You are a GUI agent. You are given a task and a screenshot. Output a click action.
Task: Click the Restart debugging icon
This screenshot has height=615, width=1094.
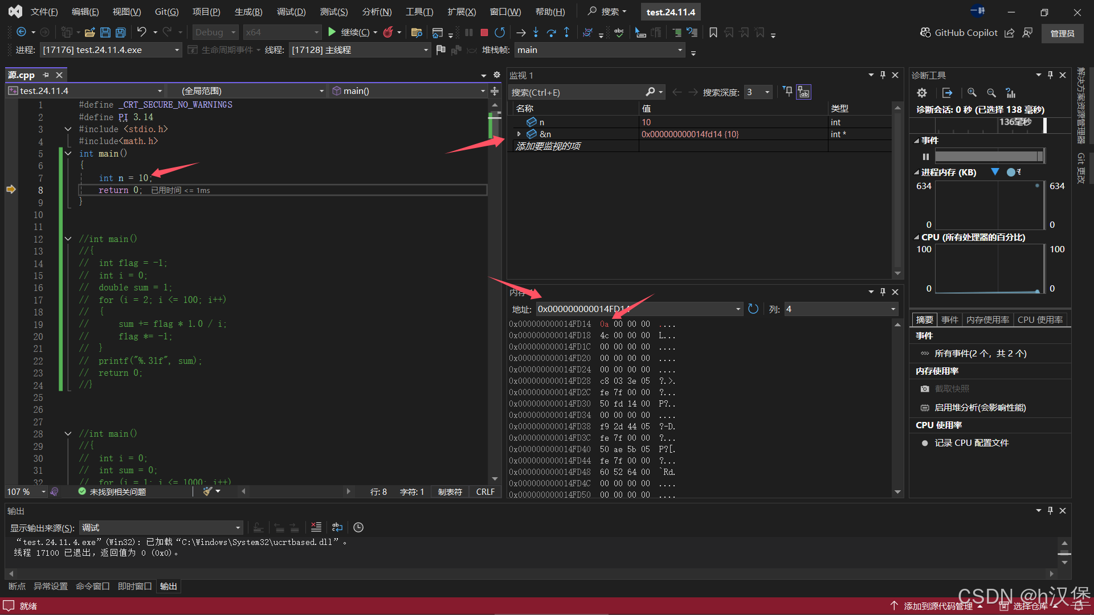[x=500, y=32]
